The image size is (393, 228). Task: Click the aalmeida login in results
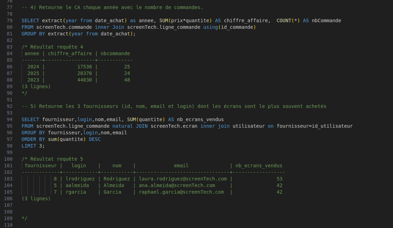[x=77, y=185]
